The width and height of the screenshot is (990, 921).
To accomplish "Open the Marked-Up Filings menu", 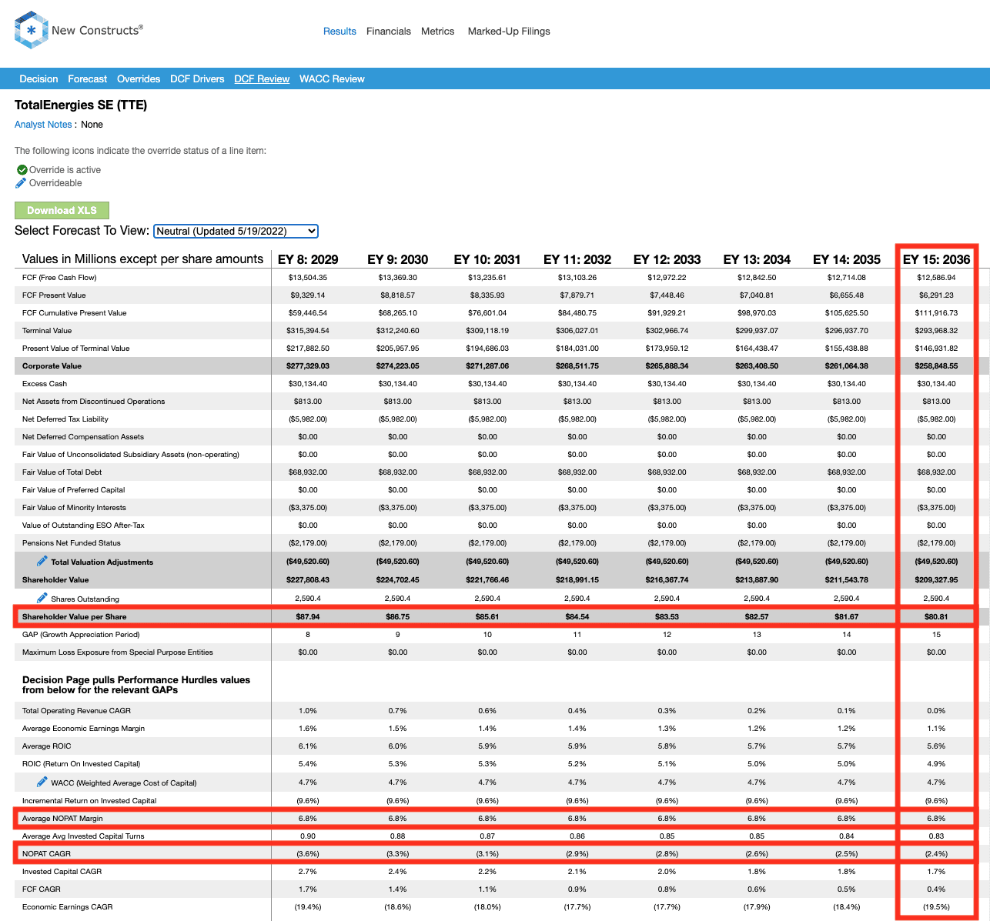I will (509, 32).
